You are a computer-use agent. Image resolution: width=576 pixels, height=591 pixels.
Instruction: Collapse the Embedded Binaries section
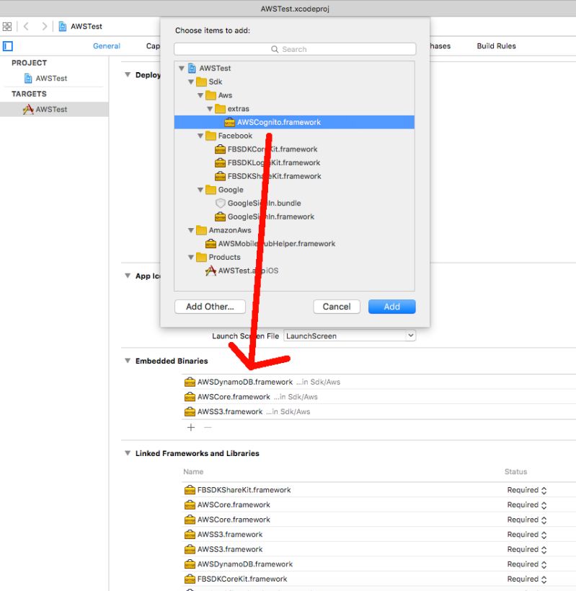128,361
